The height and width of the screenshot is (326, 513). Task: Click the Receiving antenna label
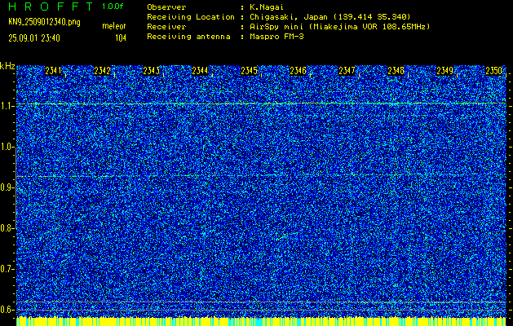(x=188, y=37)
